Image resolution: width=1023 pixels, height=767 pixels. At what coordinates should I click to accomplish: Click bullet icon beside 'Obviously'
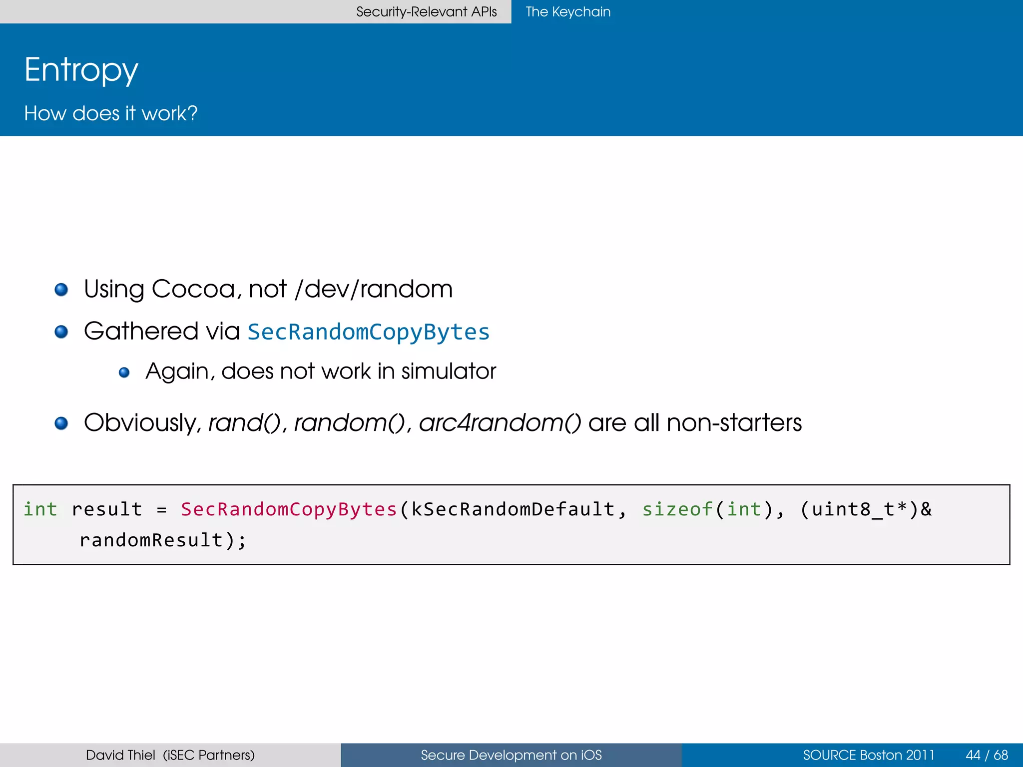coord(61,423)
